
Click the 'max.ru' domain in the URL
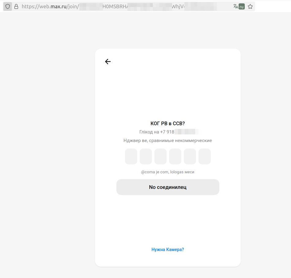[58, 6]
